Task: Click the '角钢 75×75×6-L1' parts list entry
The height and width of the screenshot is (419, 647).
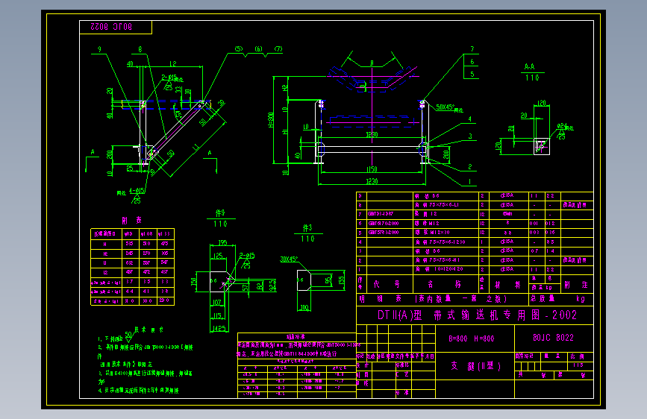Action: tap(437, 205)
